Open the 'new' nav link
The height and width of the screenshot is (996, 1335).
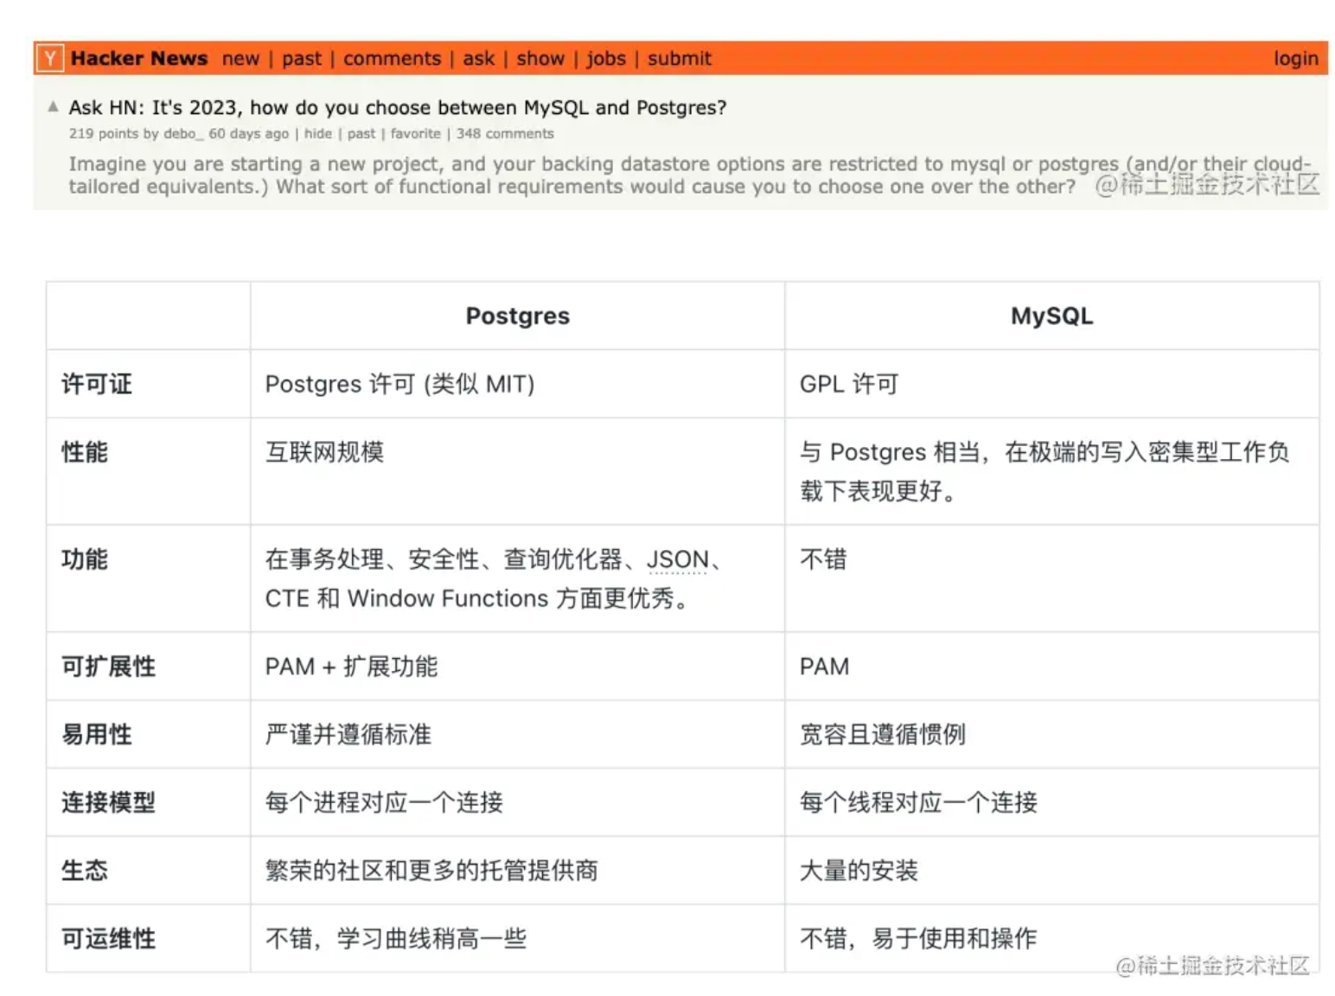click(x=240, y=58)
